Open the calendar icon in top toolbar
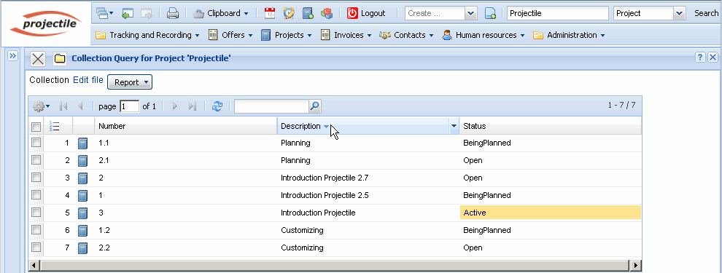The height and width of the screenshot is (273, 722). coord(270,13)
